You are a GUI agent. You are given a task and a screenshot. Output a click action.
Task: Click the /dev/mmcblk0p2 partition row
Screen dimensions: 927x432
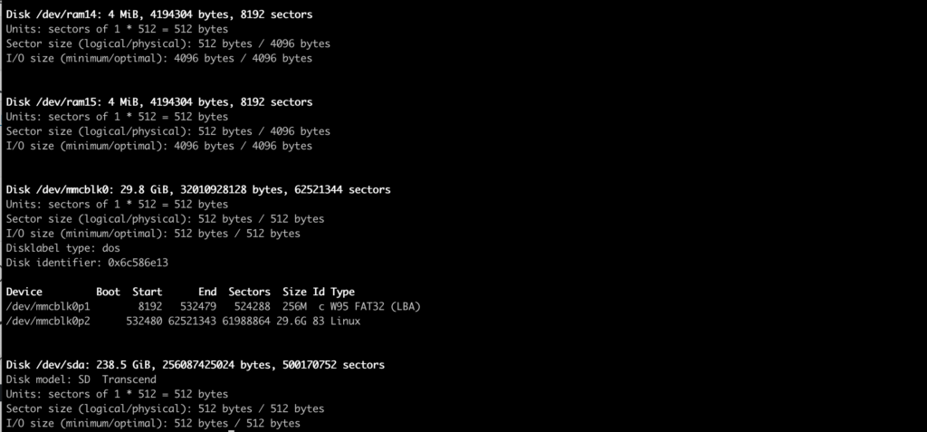tap(183, 322)
